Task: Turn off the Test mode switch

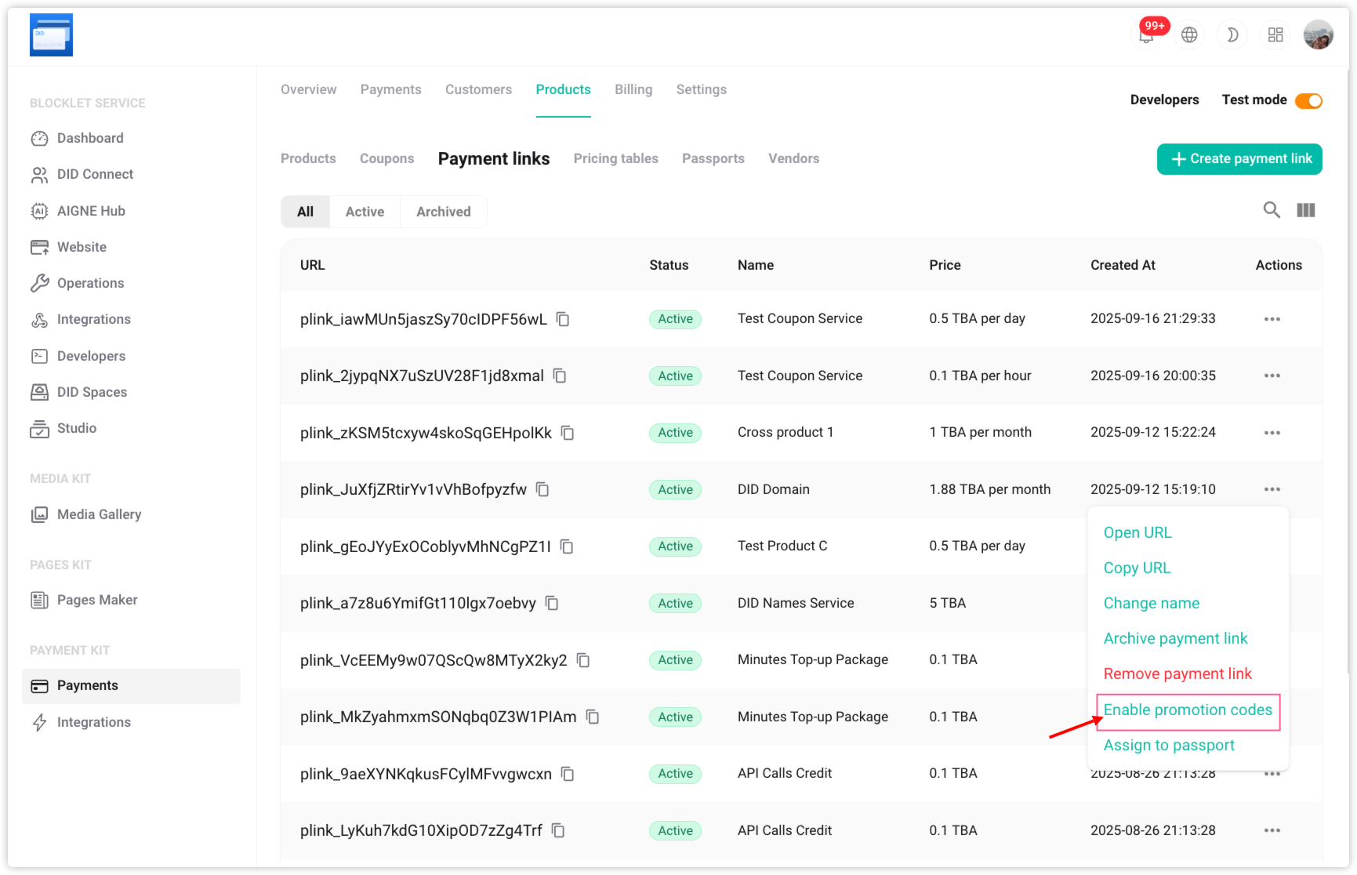Action: pos(1308,100)
